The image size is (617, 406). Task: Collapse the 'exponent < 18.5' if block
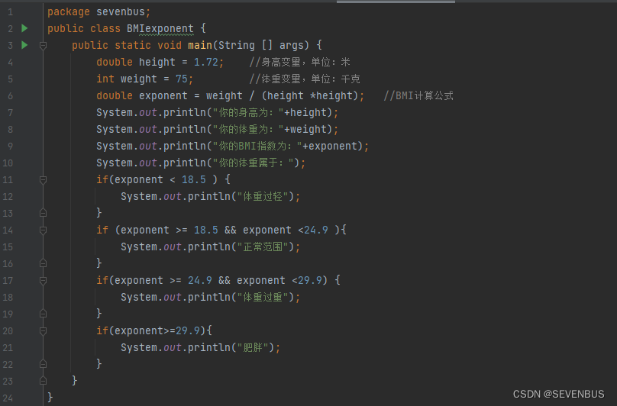[x=43, y=179]
